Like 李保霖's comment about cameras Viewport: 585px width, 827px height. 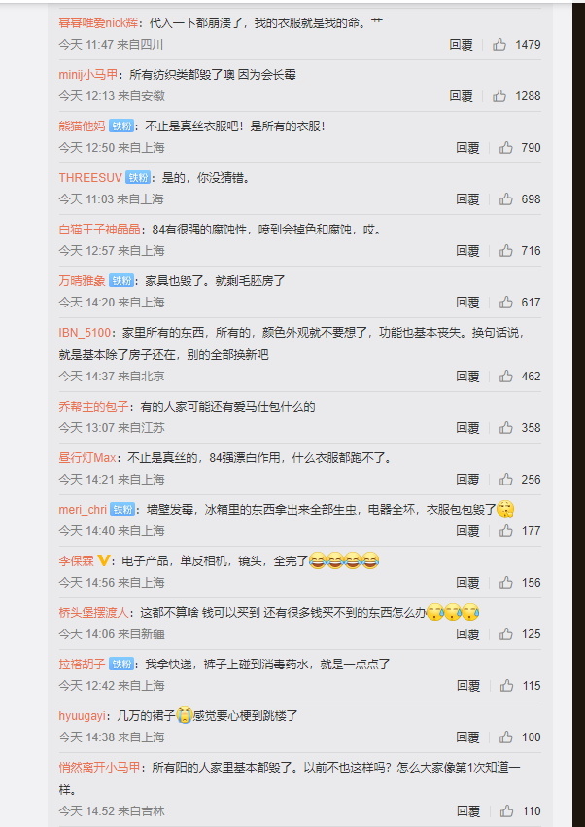[x=506, y=582]
